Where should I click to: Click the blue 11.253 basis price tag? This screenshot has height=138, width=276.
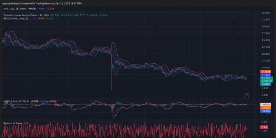point(266,75)
